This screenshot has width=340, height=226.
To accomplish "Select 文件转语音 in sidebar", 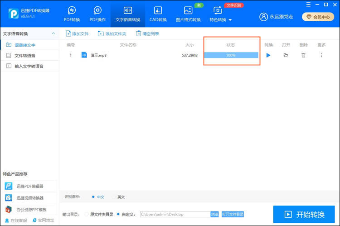I will point(30,55).
